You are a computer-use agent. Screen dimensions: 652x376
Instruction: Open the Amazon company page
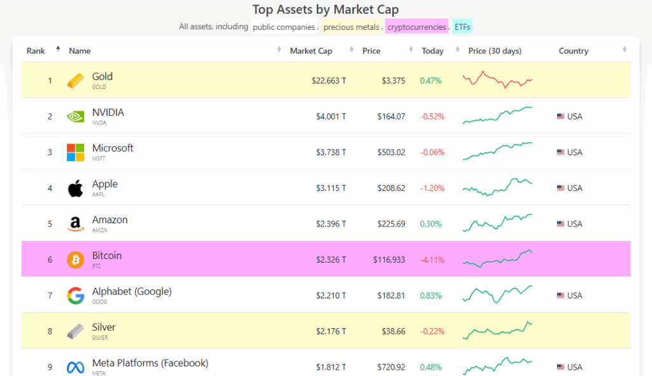(110, 219)
